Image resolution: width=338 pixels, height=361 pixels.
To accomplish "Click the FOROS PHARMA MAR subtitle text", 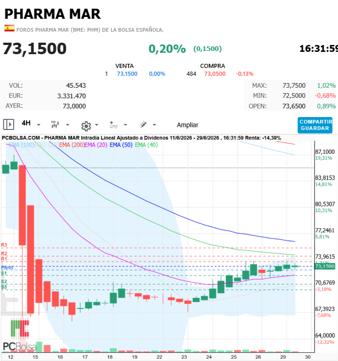I will point(90,30).
